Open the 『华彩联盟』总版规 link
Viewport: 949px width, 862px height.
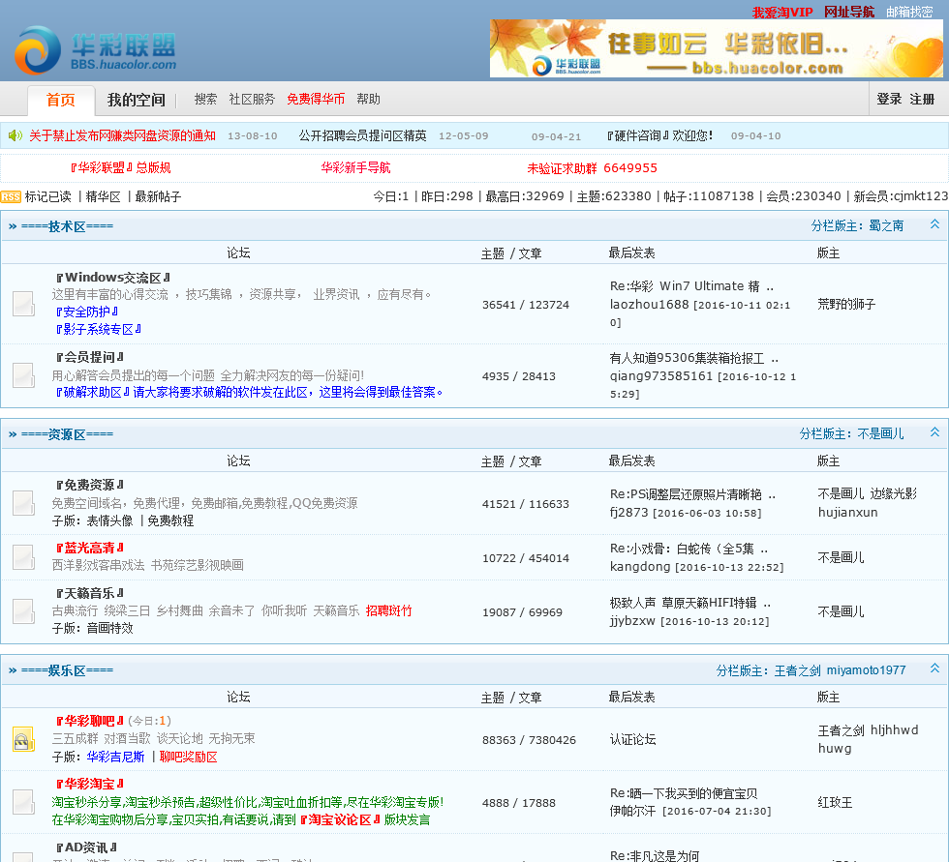pos(120,167)
